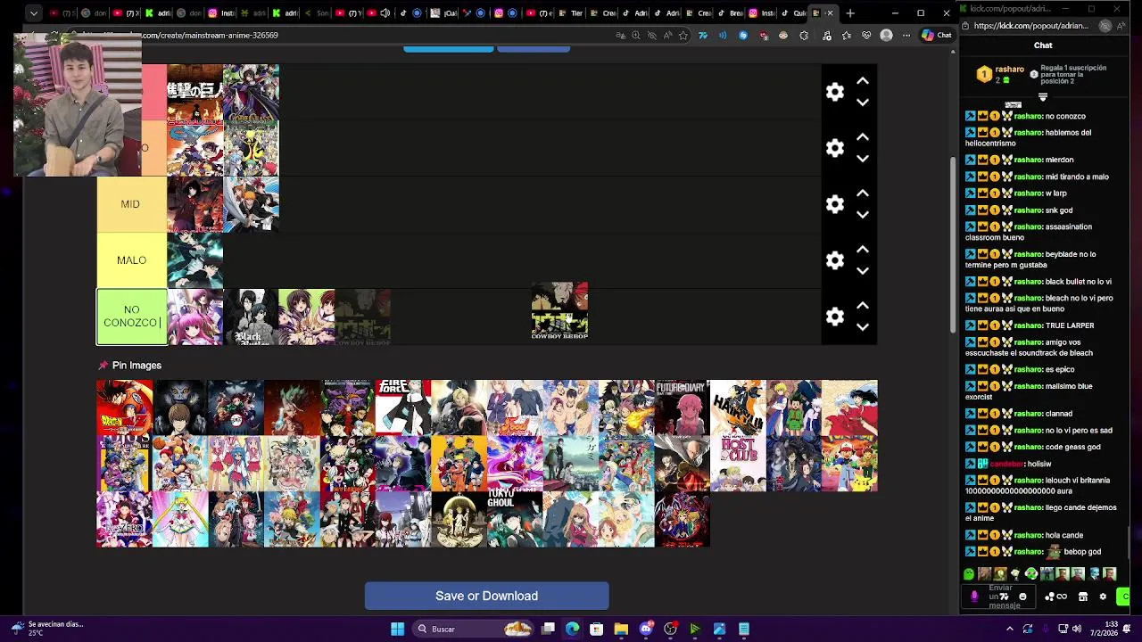Screen dimensions: 1142x642
Task: Click the Kick popout chat address bar
Action: 1033,26
